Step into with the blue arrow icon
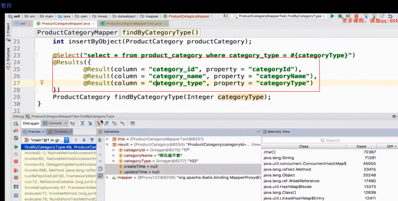398x201 pixels. pos(90,123)
